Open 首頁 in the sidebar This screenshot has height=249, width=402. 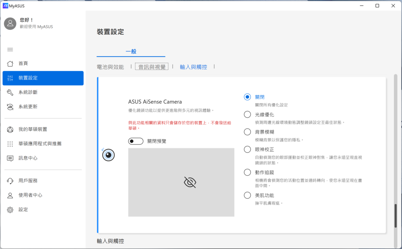(43, 63)
